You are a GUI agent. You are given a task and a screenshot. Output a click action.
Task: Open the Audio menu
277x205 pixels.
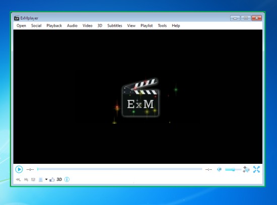point(72,26)
